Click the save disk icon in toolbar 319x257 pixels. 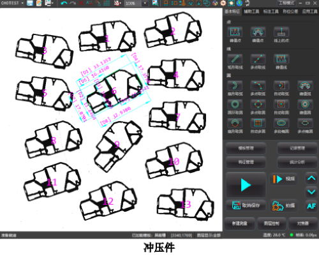pos(30,3)
